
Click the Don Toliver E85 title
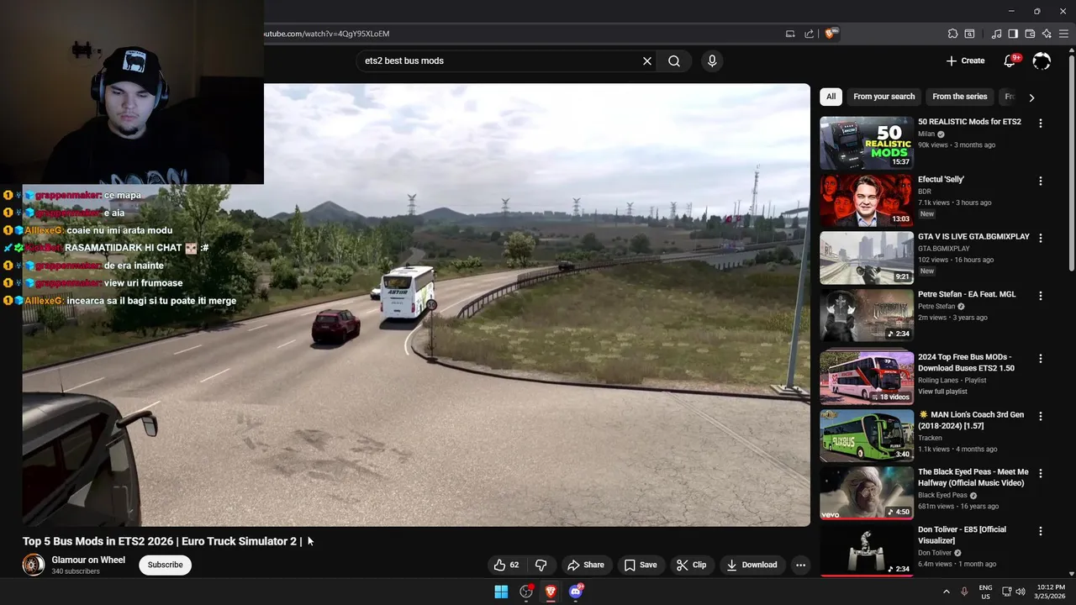click(x=962, y=534)
